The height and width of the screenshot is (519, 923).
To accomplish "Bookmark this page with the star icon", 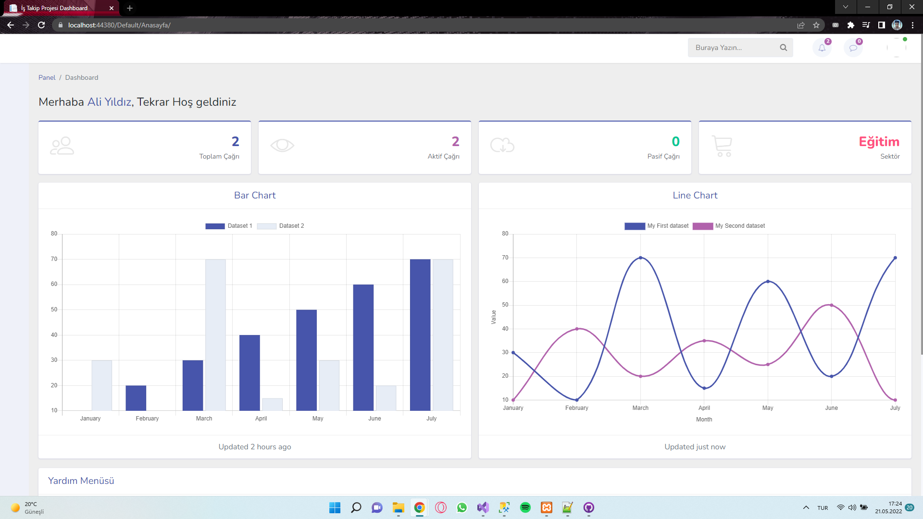I will point(816,25).
